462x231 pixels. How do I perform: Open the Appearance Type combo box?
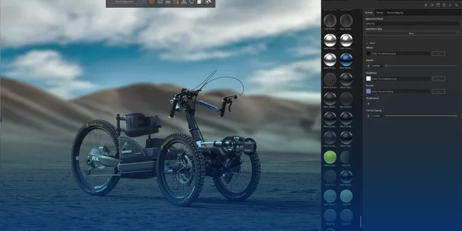412,33
